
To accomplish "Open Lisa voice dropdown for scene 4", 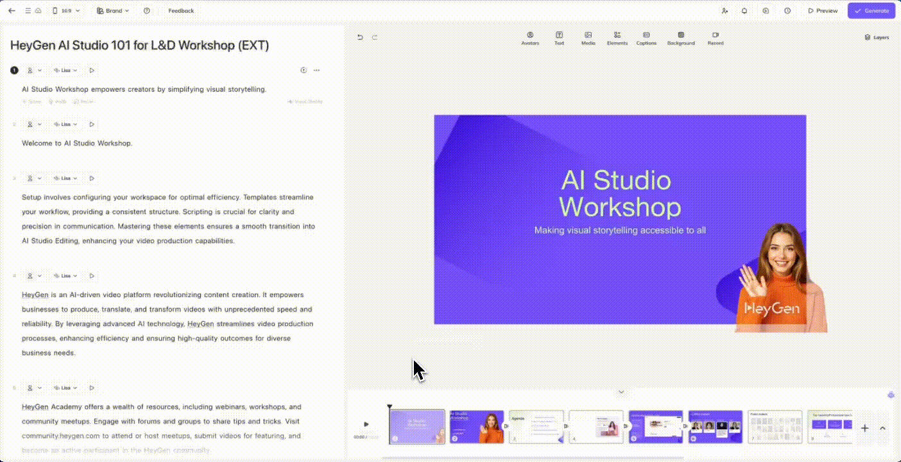I will [65, 275].
